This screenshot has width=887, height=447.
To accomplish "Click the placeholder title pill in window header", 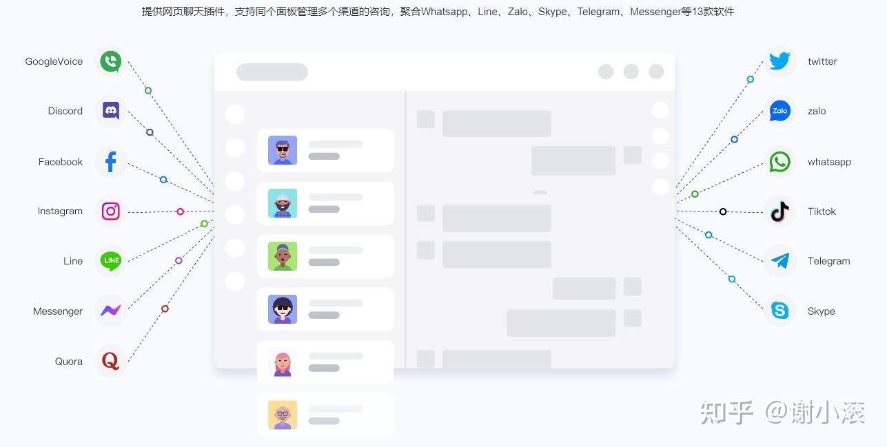I will [272, 72].
